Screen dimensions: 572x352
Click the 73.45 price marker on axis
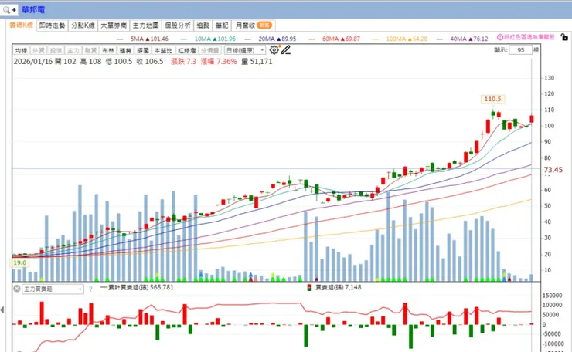pos(553,170)
